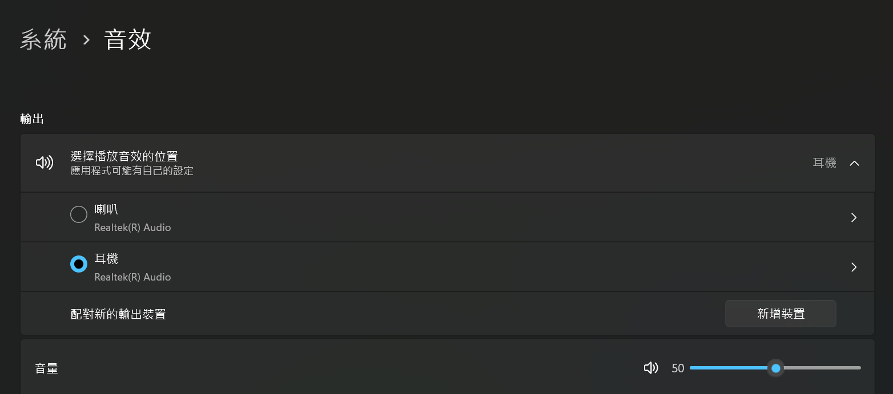Click the 選擇播放音效的位置 header text

coord(124,156)
